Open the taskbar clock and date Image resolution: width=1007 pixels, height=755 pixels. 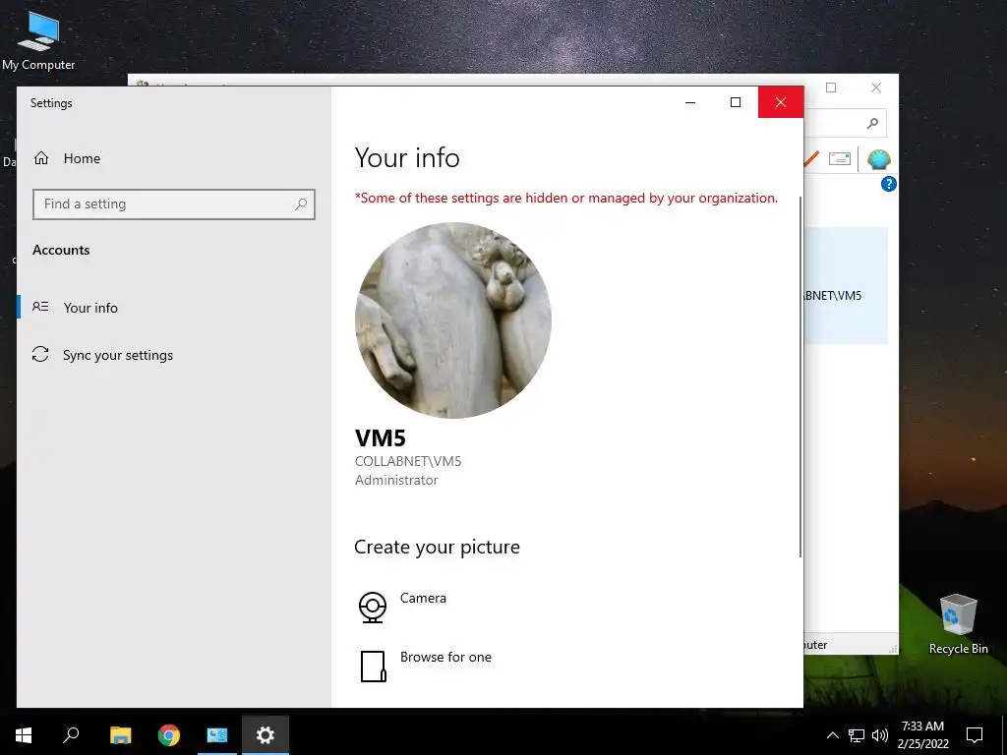[922, 735]
